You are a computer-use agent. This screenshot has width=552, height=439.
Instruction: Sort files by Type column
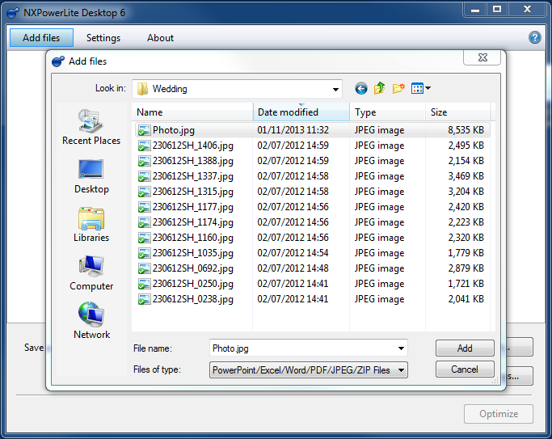[x=388, y=112]
